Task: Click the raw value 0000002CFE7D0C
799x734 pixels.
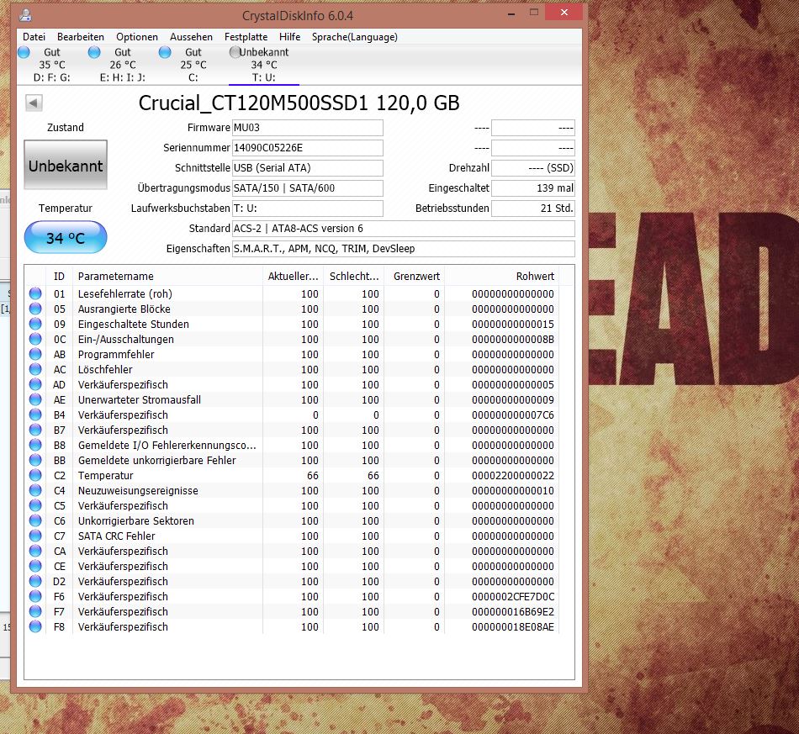Action: coord(513,596)
